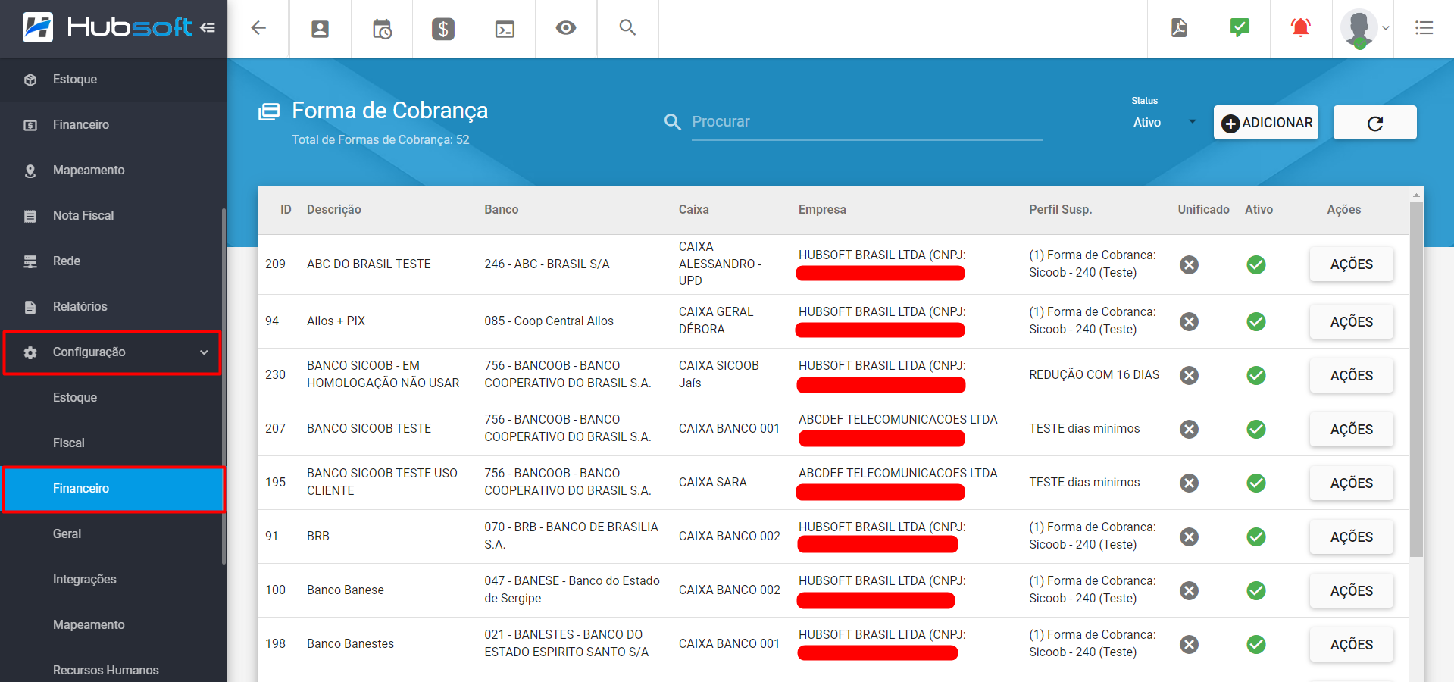Open the terminal console toolbar icon

pyautogui.click(x=505, y=29)
